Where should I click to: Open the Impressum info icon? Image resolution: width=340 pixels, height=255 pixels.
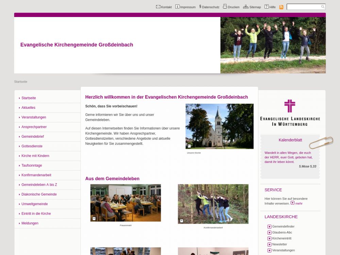point(177,7)
